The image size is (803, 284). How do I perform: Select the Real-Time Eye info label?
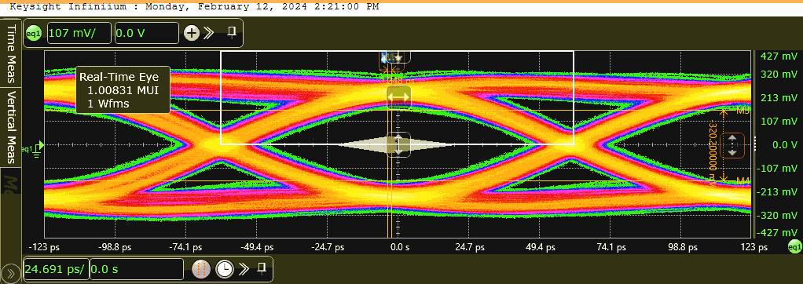tap(123, 90)
